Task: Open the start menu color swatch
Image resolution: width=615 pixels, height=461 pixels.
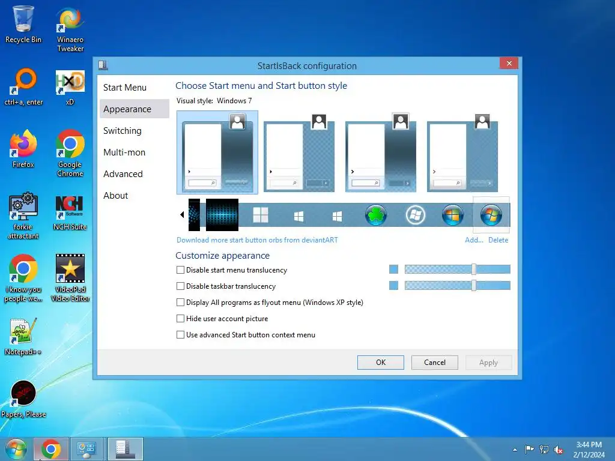Action: [393, 270]
